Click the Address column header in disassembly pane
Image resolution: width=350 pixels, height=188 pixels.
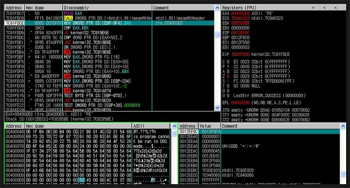tap(14, 8)
